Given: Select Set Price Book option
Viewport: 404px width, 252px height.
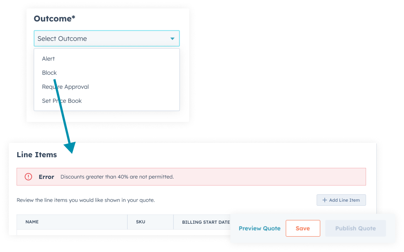Looking at the screenshot, I should 62,101.
